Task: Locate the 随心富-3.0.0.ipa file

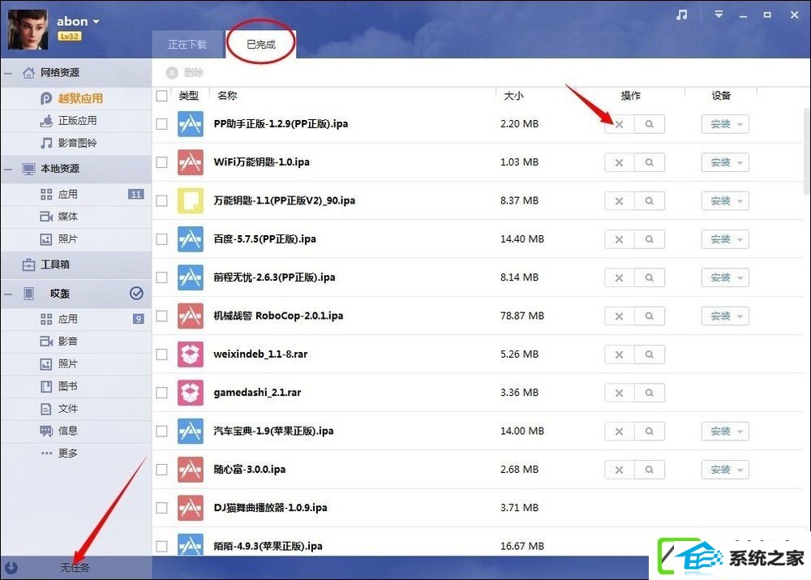Action: 649,470
